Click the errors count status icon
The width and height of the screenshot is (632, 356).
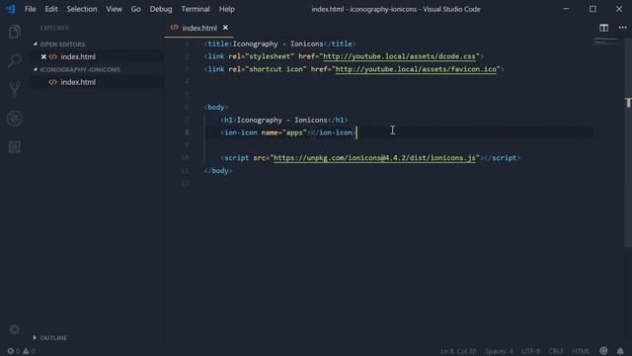13,351
